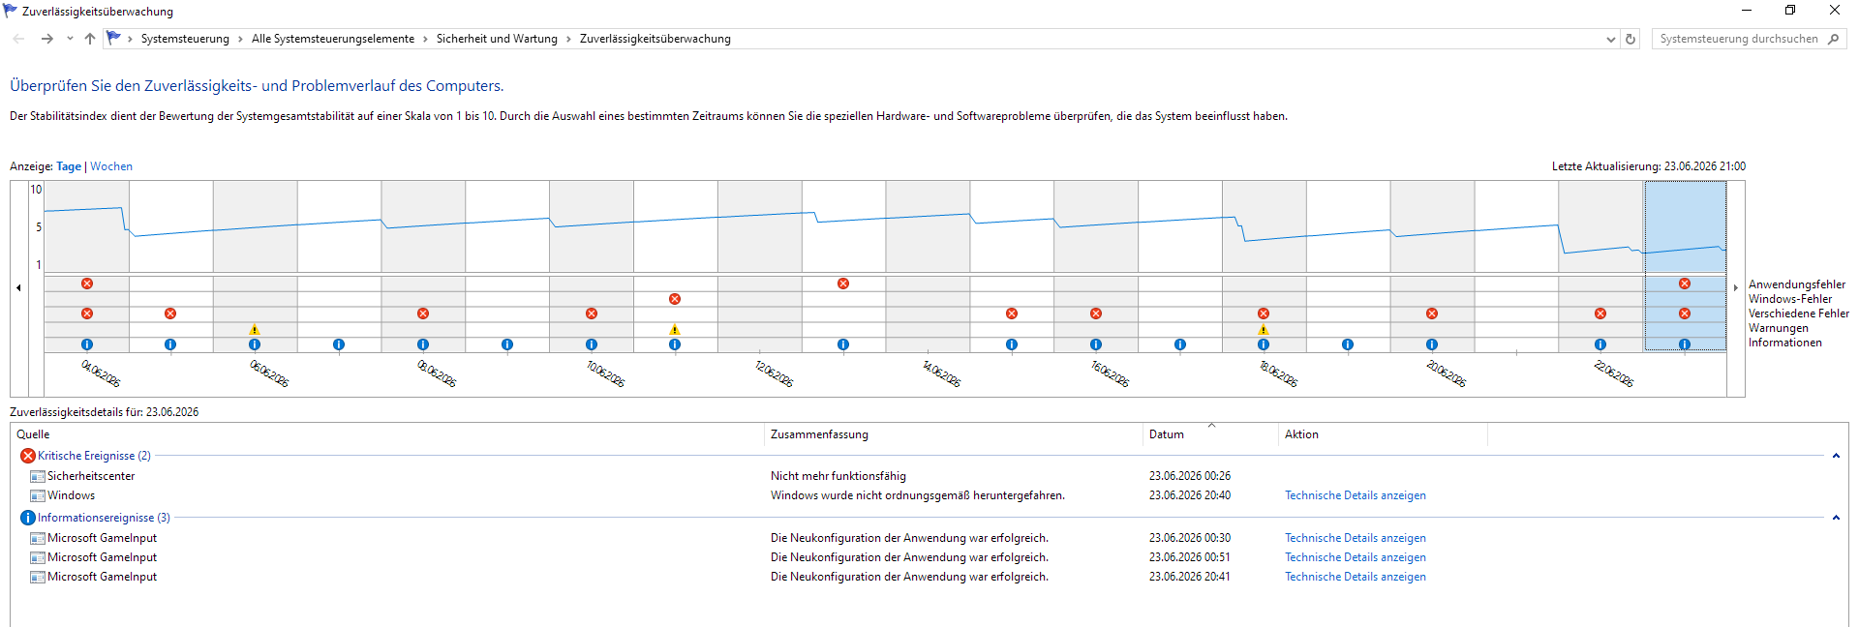Click the refresh icon beside the address bar
The height and width of the screenshot is (627, 1859).
pos(1630,39)
